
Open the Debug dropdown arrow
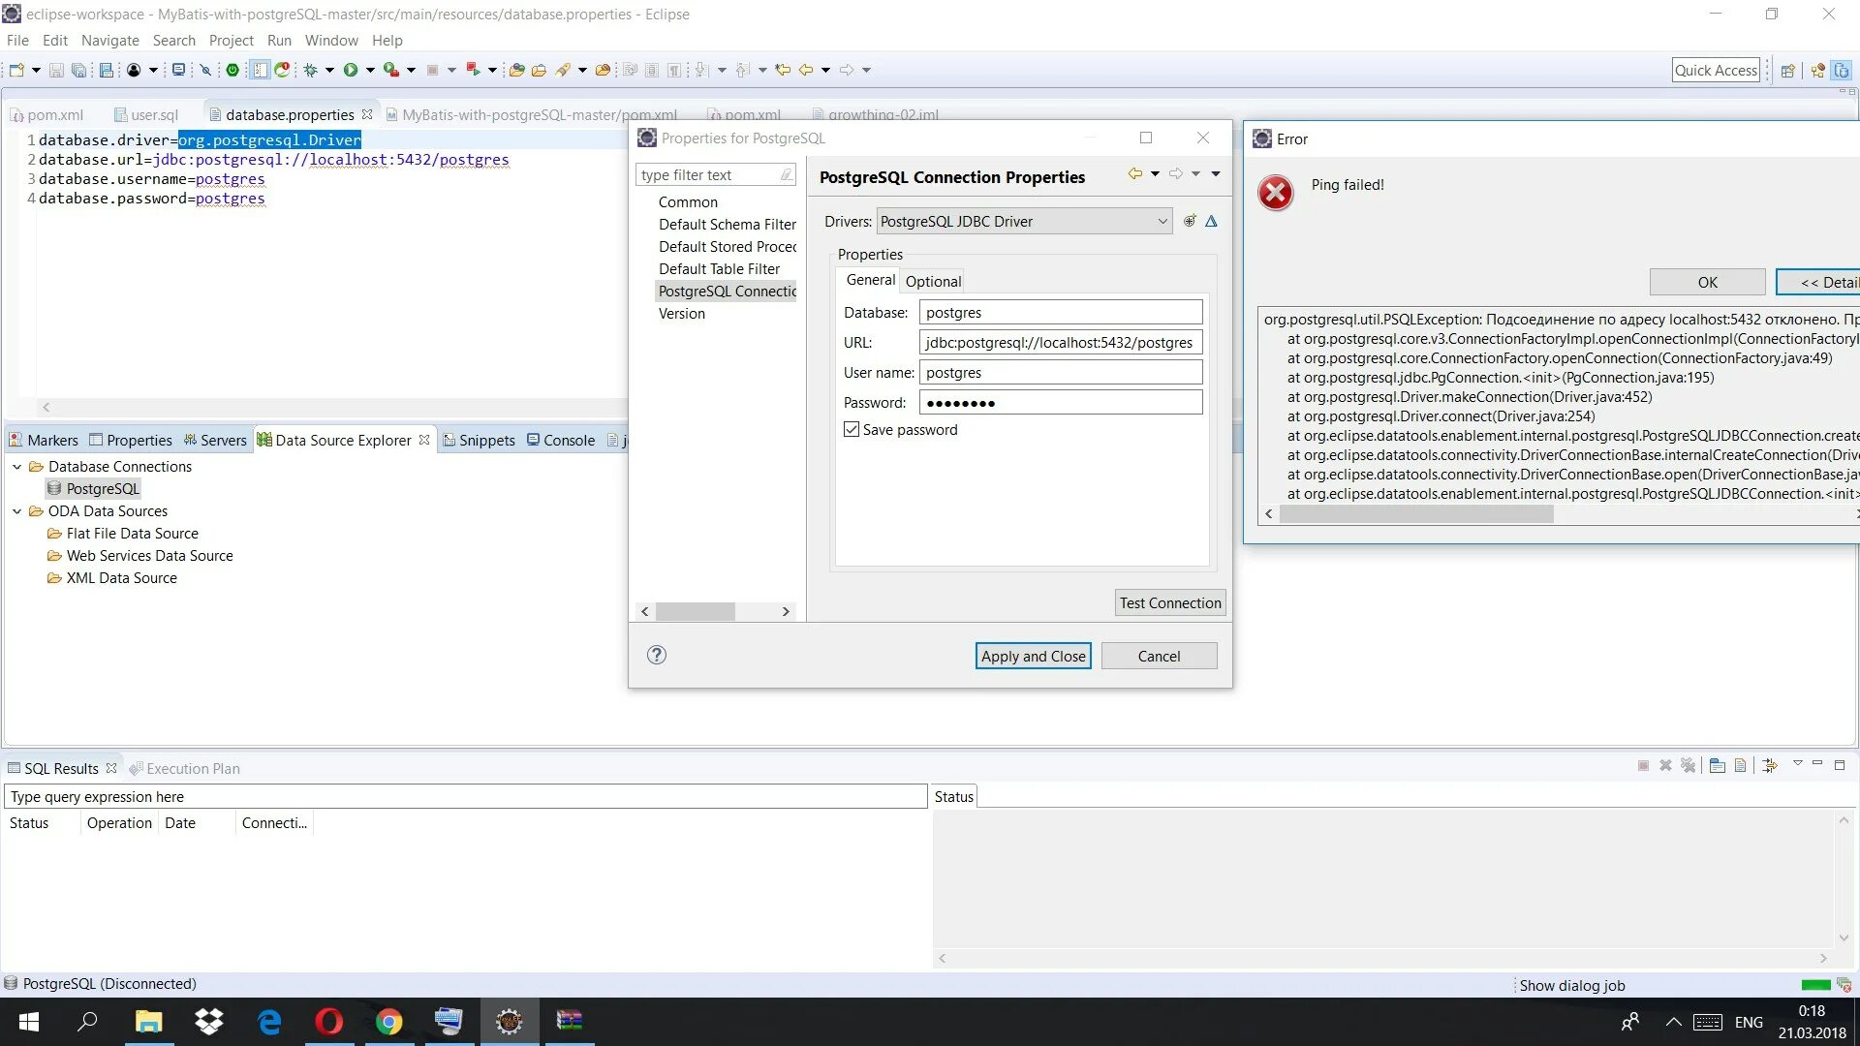click(329, 70)
